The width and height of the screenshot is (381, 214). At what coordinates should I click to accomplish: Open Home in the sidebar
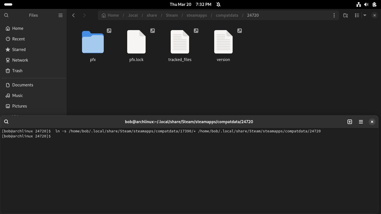coord(33,28)
